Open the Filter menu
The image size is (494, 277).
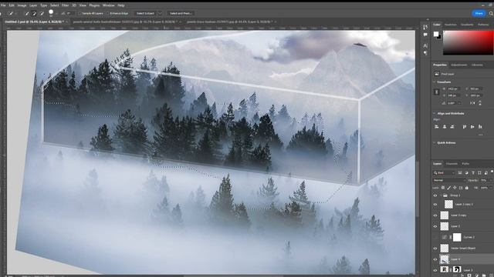coord(65,5)
